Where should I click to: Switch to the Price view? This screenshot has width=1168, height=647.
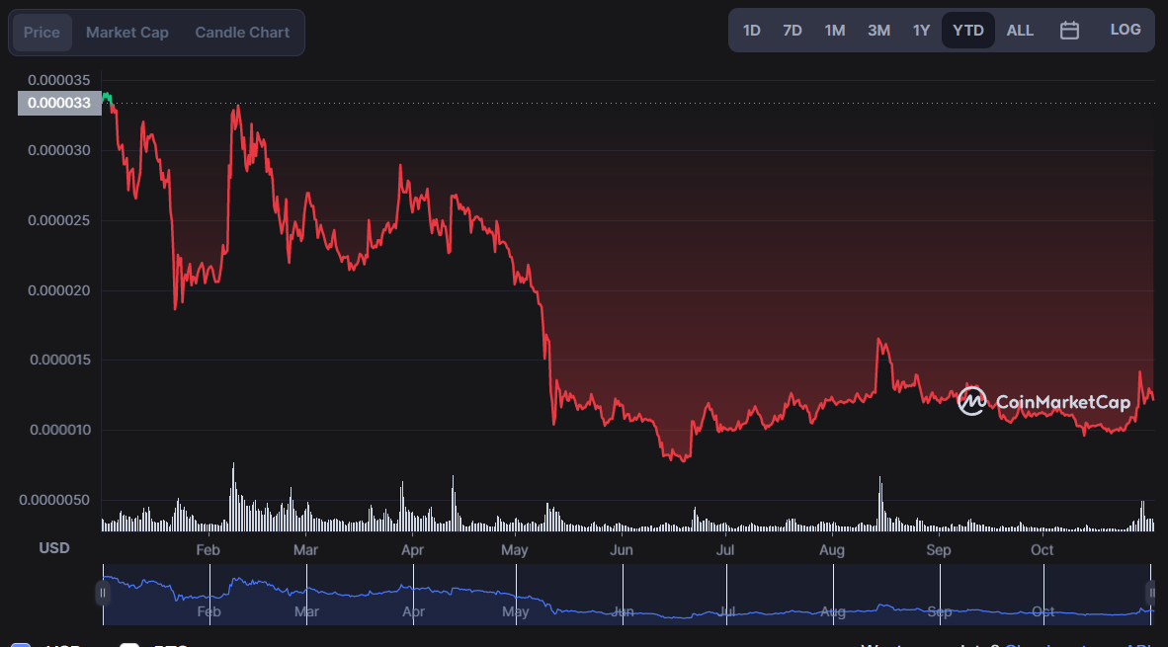point(42,33)
